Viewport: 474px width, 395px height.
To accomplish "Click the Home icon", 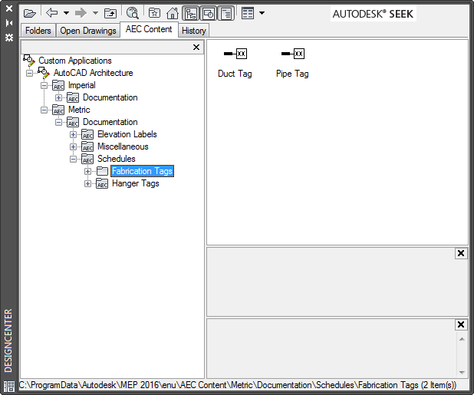I will click(x=173, y=13).
